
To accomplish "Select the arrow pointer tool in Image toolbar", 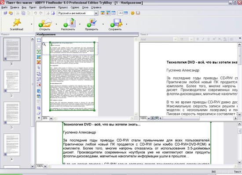I will coord(39,68).
